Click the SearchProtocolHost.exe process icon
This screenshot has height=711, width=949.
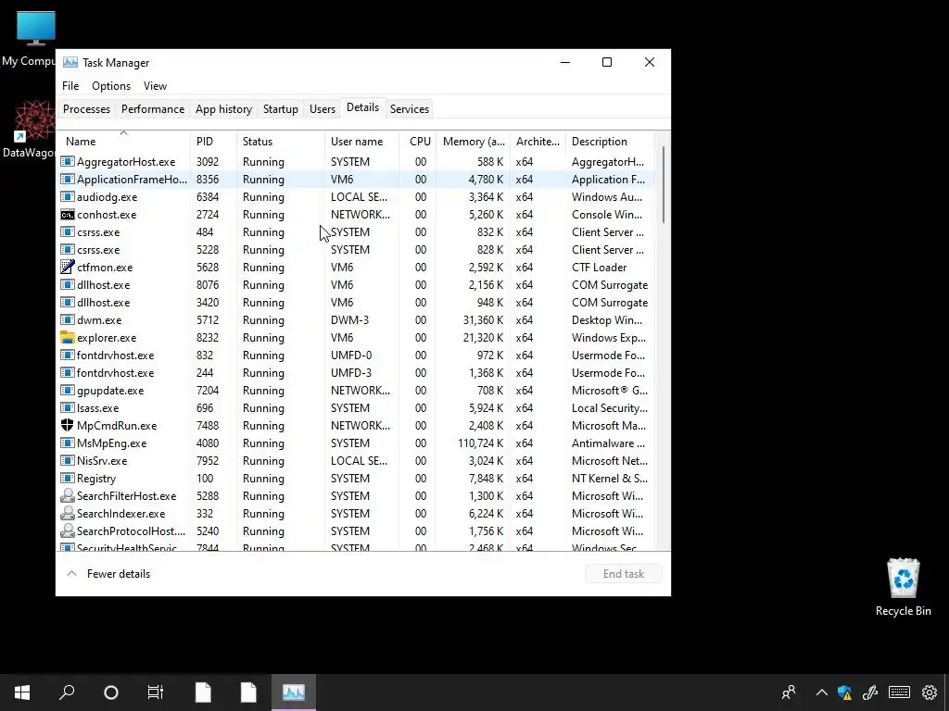tap(67, 530)
